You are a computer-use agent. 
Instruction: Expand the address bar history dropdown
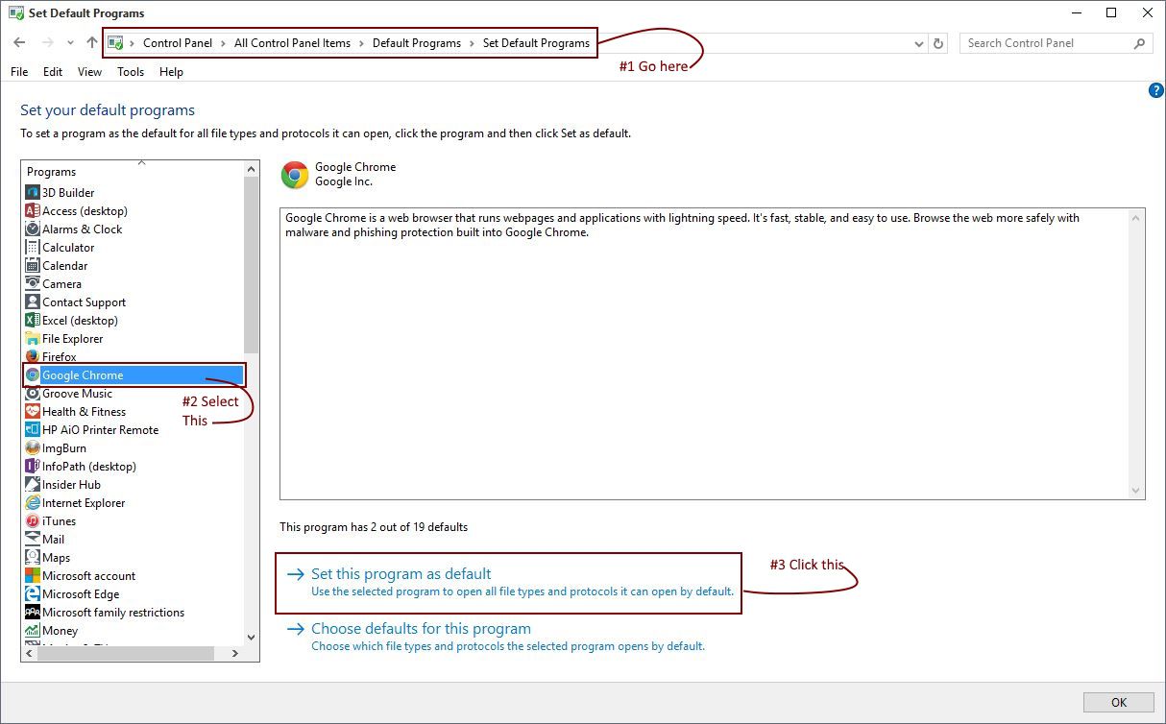click(919, 43)
